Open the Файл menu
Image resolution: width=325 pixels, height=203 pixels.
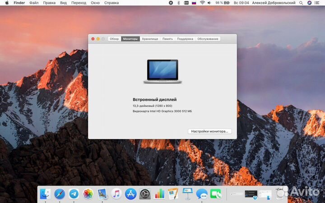coord(34,3)
